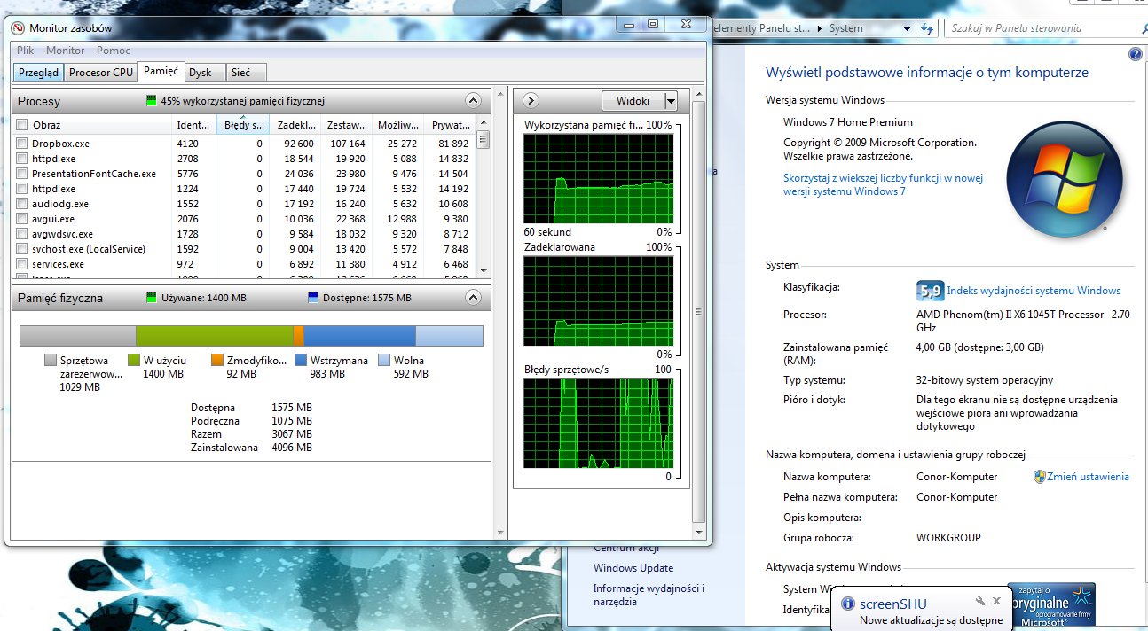
Task: Open Indeks wydajności systemu Windows link
Action: pos(1034,291)
